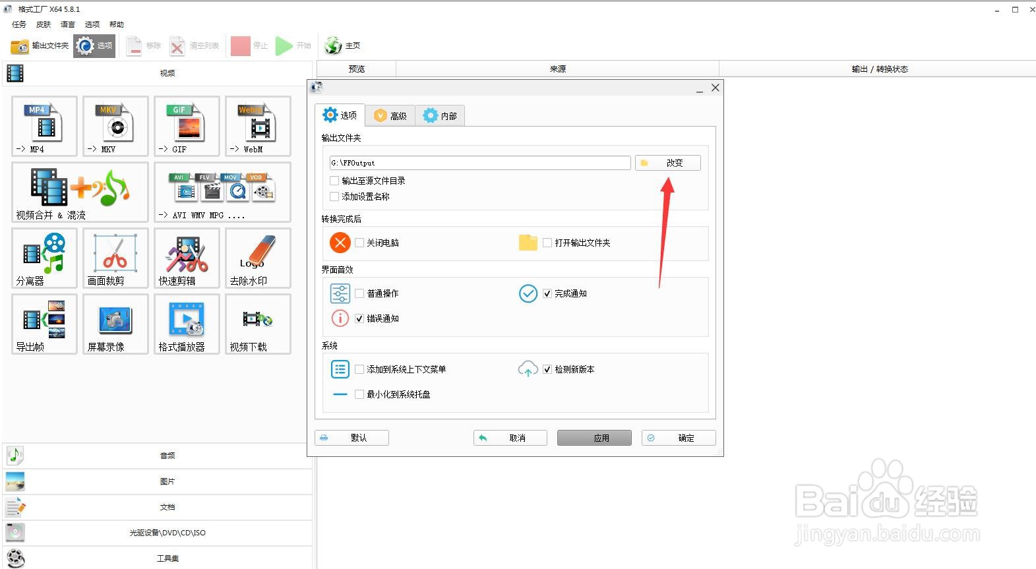Click 开始 toolbar button
The width and height of the screenshot is (1036, 569).
click(293, 45)
